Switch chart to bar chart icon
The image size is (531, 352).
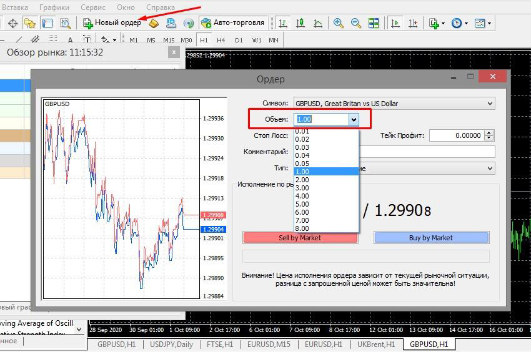(x=282, y=23)
